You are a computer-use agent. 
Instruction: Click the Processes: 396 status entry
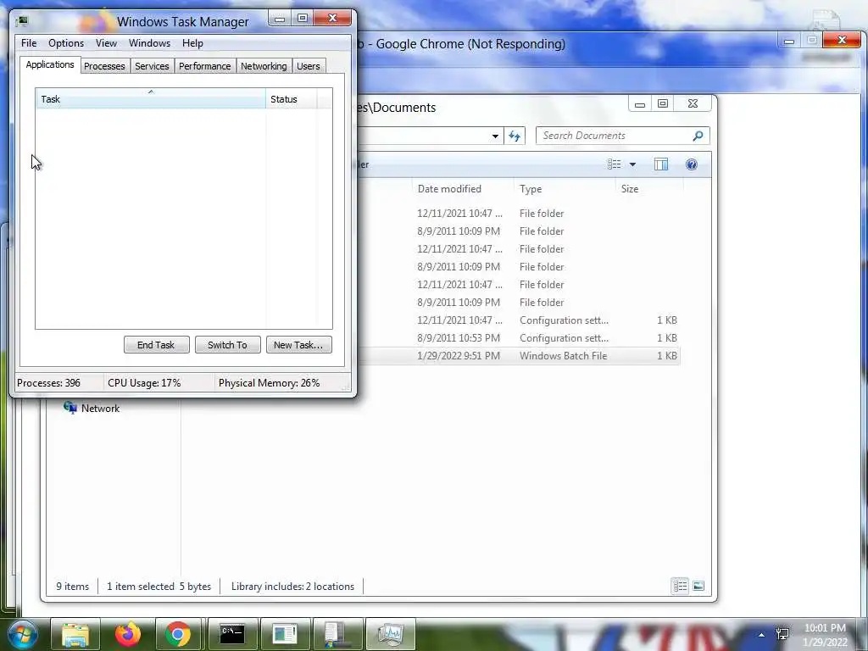pyautogui.click(x=48, y=383)
